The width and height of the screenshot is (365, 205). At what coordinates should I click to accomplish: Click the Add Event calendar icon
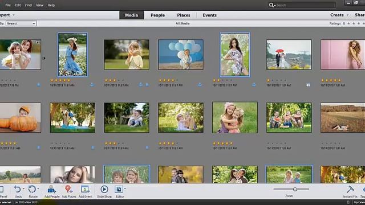click(85, 189)
